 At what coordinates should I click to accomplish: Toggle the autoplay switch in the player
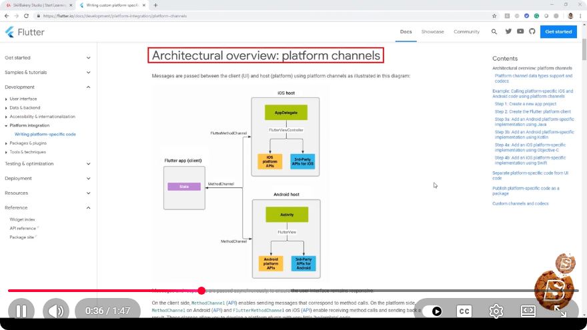click(x=433, y=311)
